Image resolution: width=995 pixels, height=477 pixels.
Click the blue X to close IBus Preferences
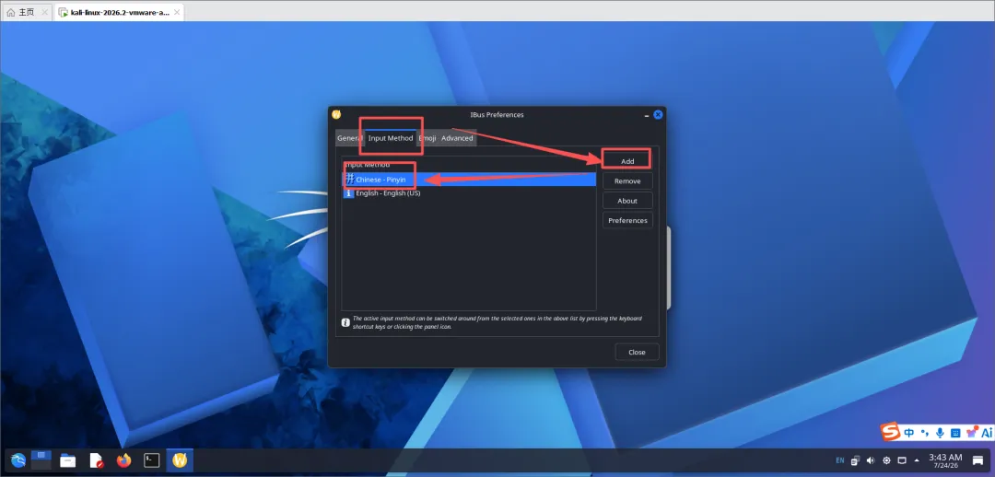[658, 115]
